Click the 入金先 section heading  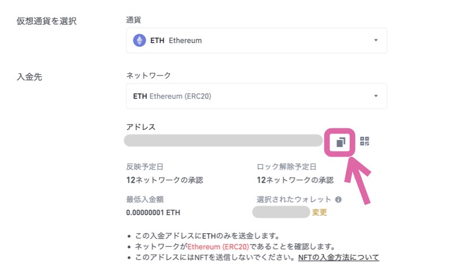[29, 77]
